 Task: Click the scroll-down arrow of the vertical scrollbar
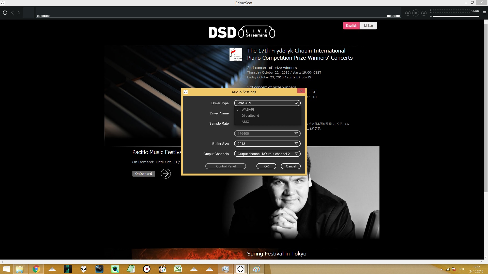coord(486,257)
